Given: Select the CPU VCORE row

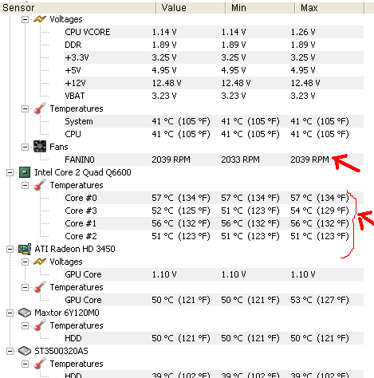Looking at the screenshot, I should pos(214,32).
